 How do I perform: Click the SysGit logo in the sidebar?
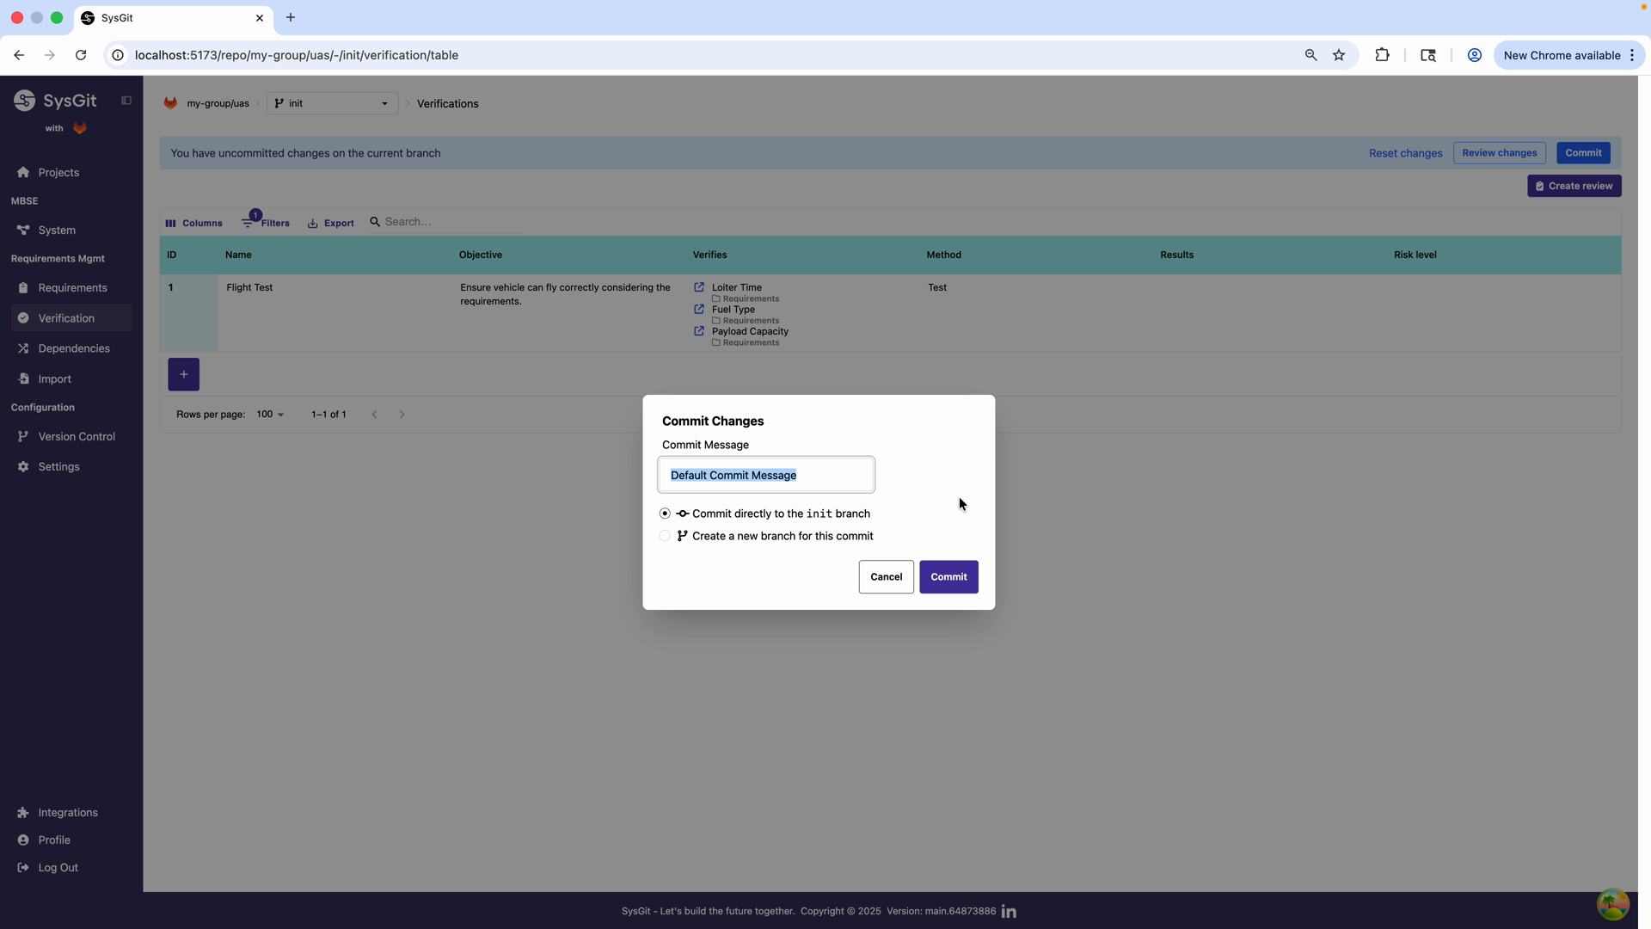[x=24, y=100]
